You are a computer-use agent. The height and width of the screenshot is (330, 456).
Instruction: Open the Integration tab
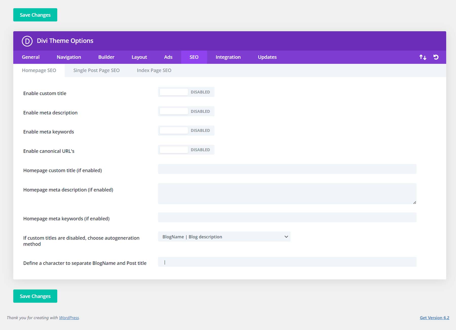coord(228,57)
